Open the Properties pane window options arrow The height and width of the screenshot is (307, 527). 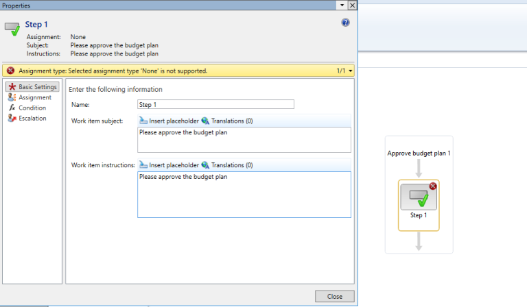[341, 5]
